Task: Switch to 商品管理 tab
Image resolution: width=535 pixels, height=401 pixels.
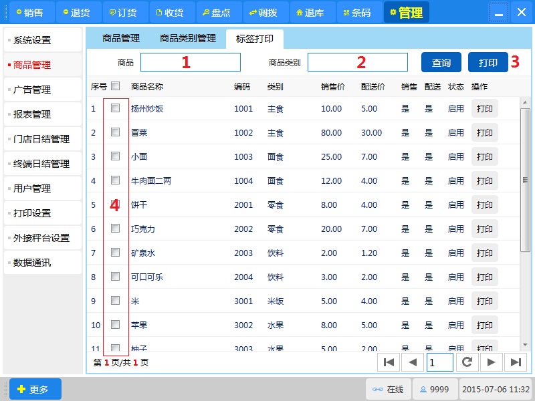Action: [x=121, y=39]
